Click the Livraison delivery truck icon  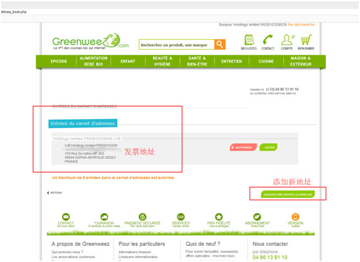[x=105, y=216]
